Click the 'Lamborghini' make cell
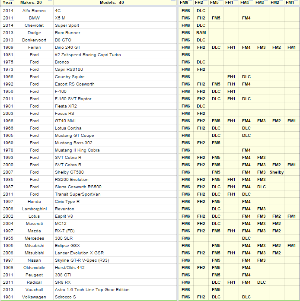The height and width of the screenshot is (301, 300). pyautogui.click(x=34, y=209)
